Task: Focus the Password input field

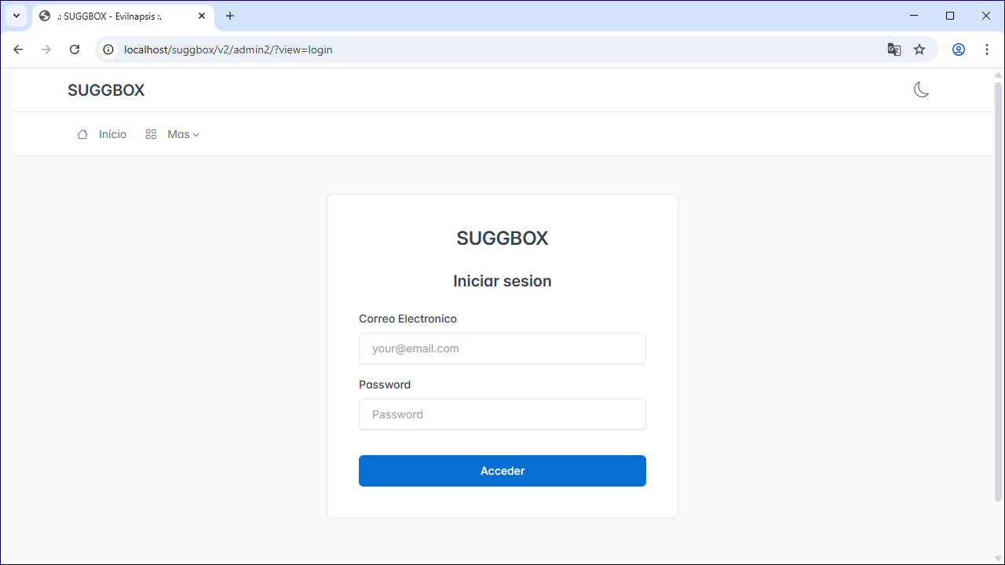Action: coord(502,414)
